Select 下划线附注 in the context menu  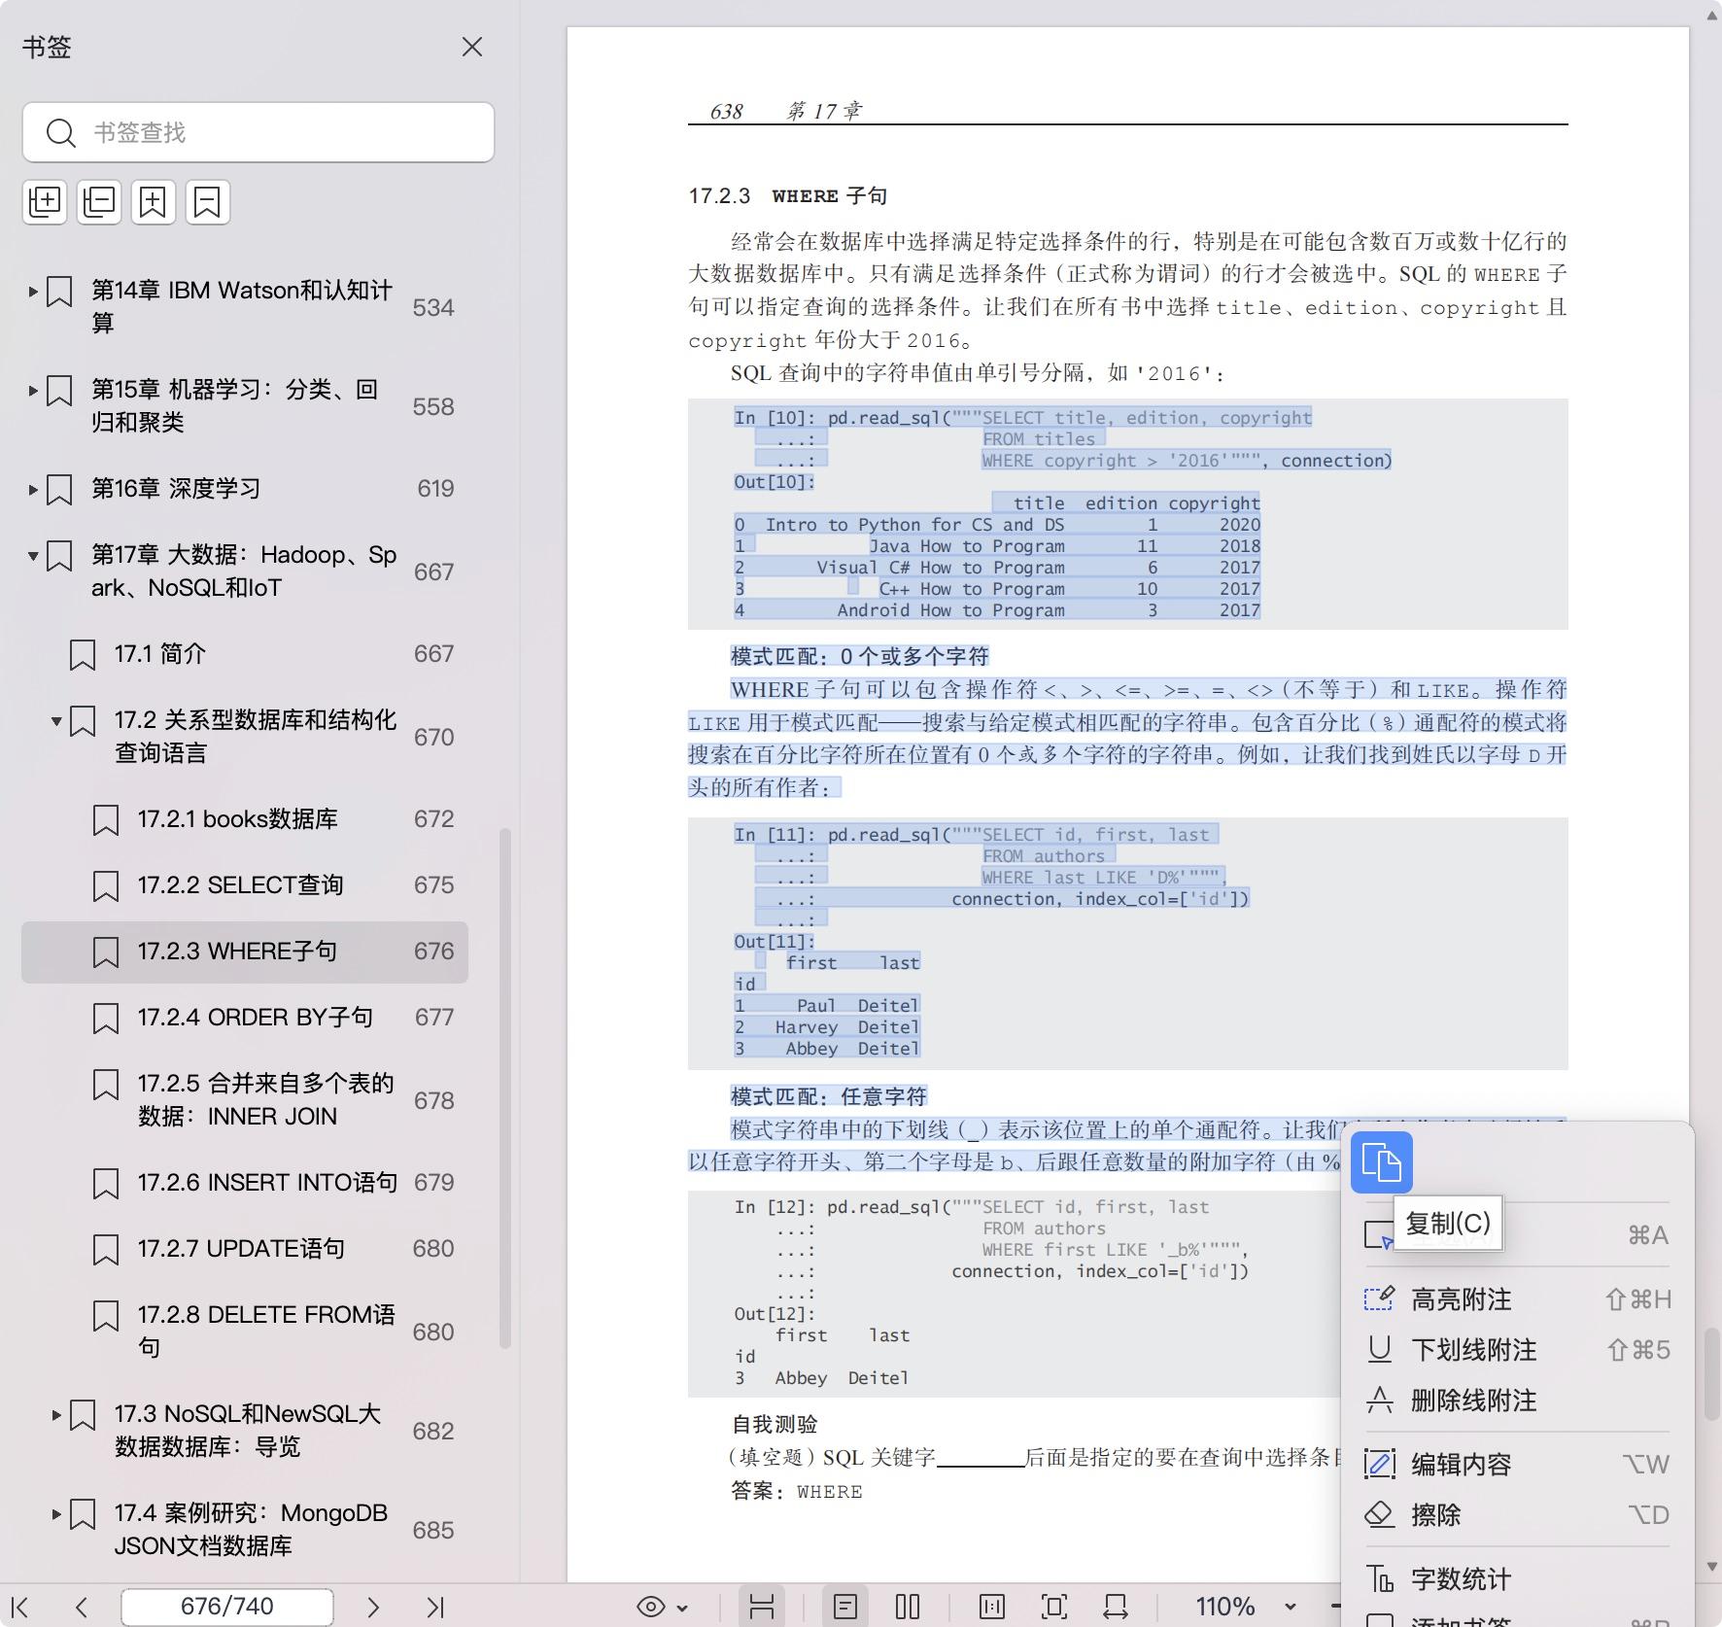(x=1473, y=1350)
